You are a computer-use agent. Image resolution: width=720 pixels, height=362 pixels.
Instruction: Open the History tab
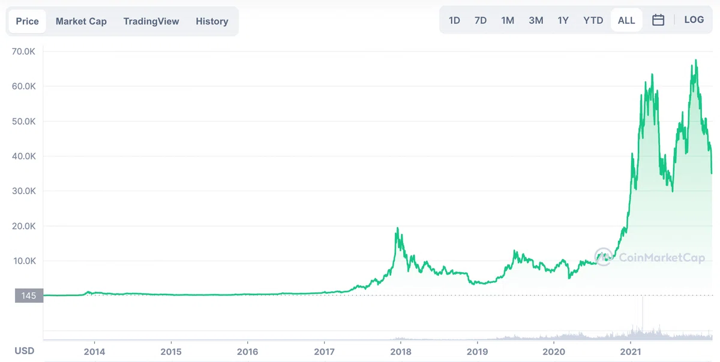point(212,21)
